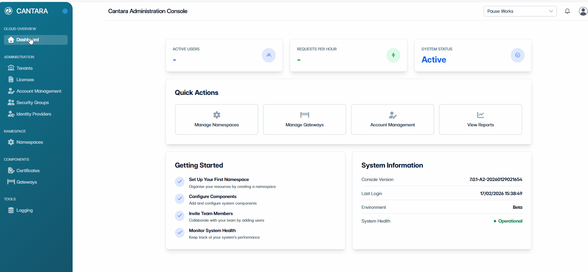Open the Pause Works tenant dropdown
This screenshot has width=588, height=272.
(520, 11)
